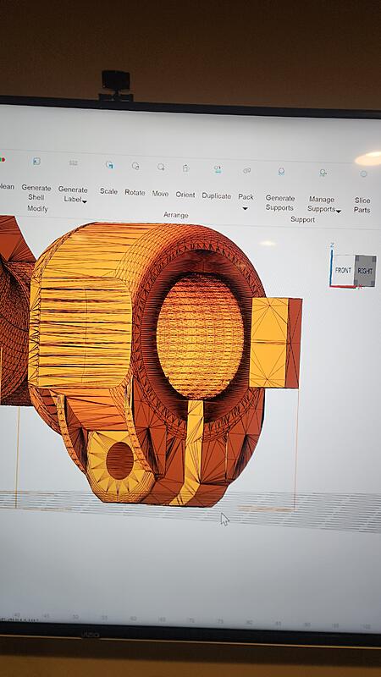Click the Slice Parts label

(362, 205)
